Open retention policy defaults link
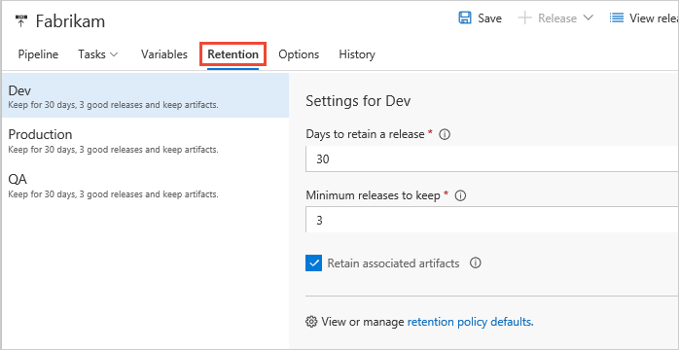 coord(470,322)
